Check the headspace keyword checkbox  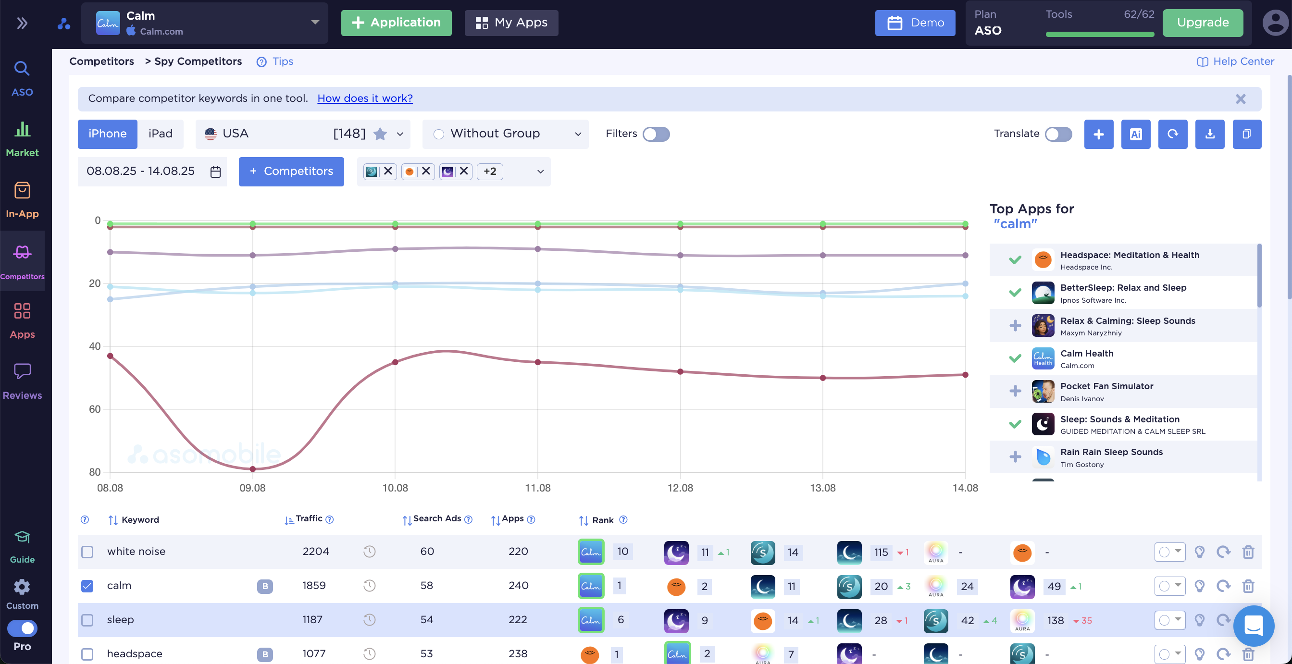tap(87, 654)
